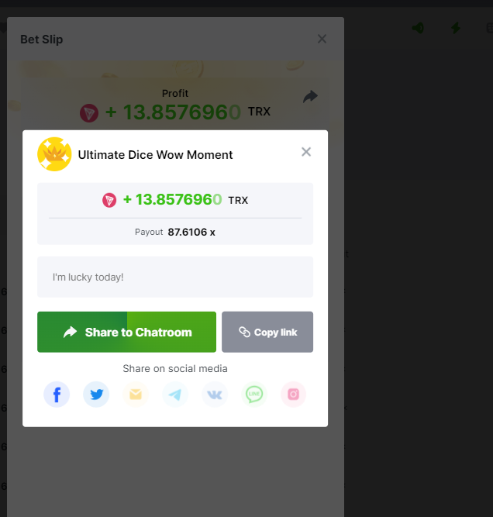Share on Facebook icon

57,395
